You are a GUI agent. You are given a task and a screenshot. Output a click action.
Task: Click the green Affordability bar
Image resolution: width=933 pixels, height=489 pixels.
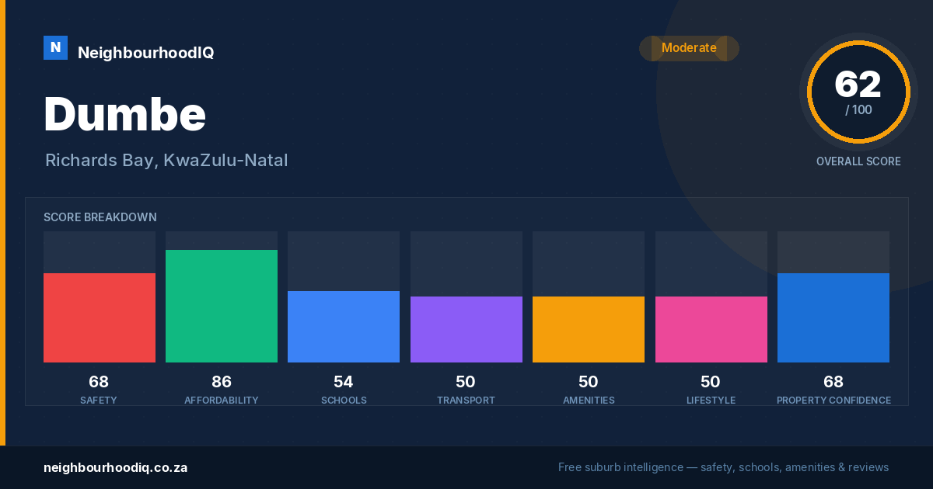(222, 306)
